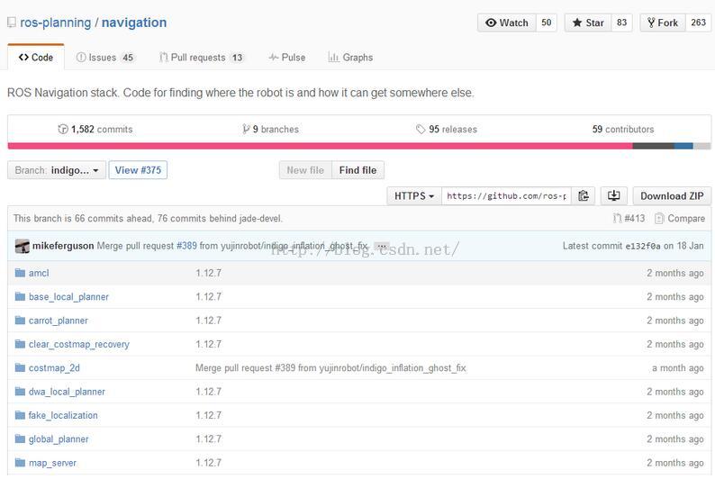Open the ros-planning organization link
Image resolution: width=715 pixels, height=479 pixels.
coord(55,23)
